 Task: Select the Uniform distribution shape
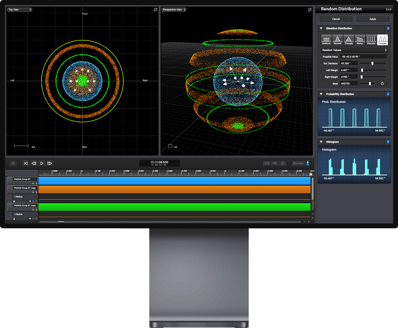click(326, 40)
